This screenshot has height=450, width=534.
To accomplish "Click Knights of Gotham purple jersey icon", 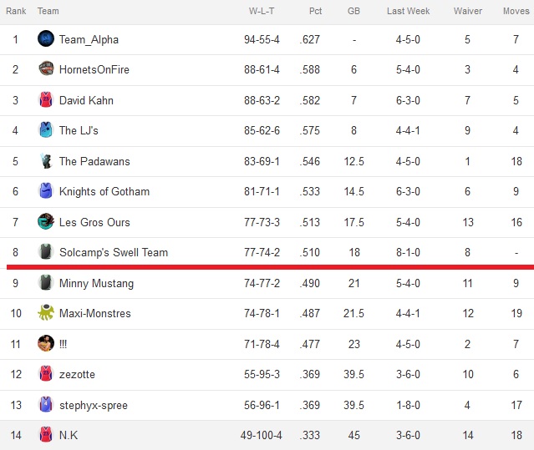I will pos(46,191).
